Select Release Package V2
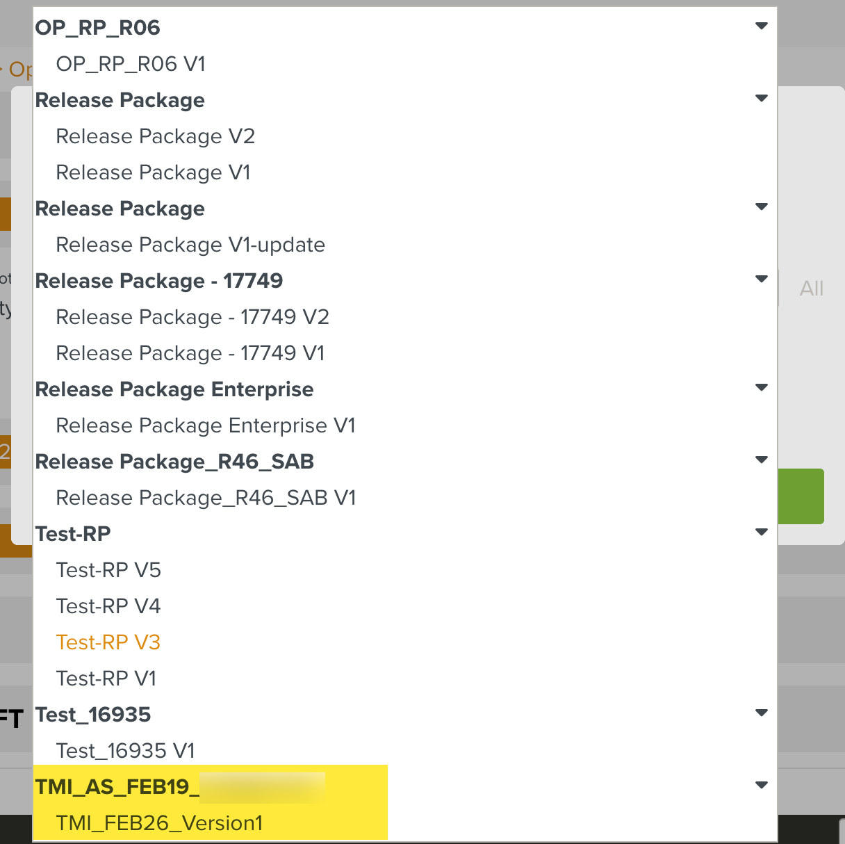The width and height of the screenshot is (845, 844). 155,136
